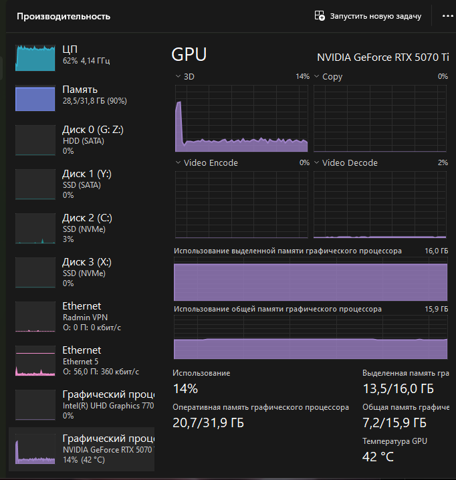Click the shared GPU memory usage graph
Screen dimensions: 456x480
310,337
